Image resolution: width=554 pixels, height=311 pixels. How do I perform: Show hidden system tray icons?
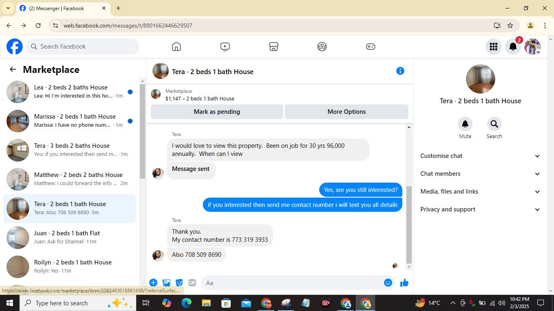[453, 303]
